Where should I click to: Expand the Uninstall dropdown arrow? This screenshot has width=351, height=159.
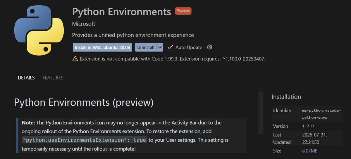(159, 47)
